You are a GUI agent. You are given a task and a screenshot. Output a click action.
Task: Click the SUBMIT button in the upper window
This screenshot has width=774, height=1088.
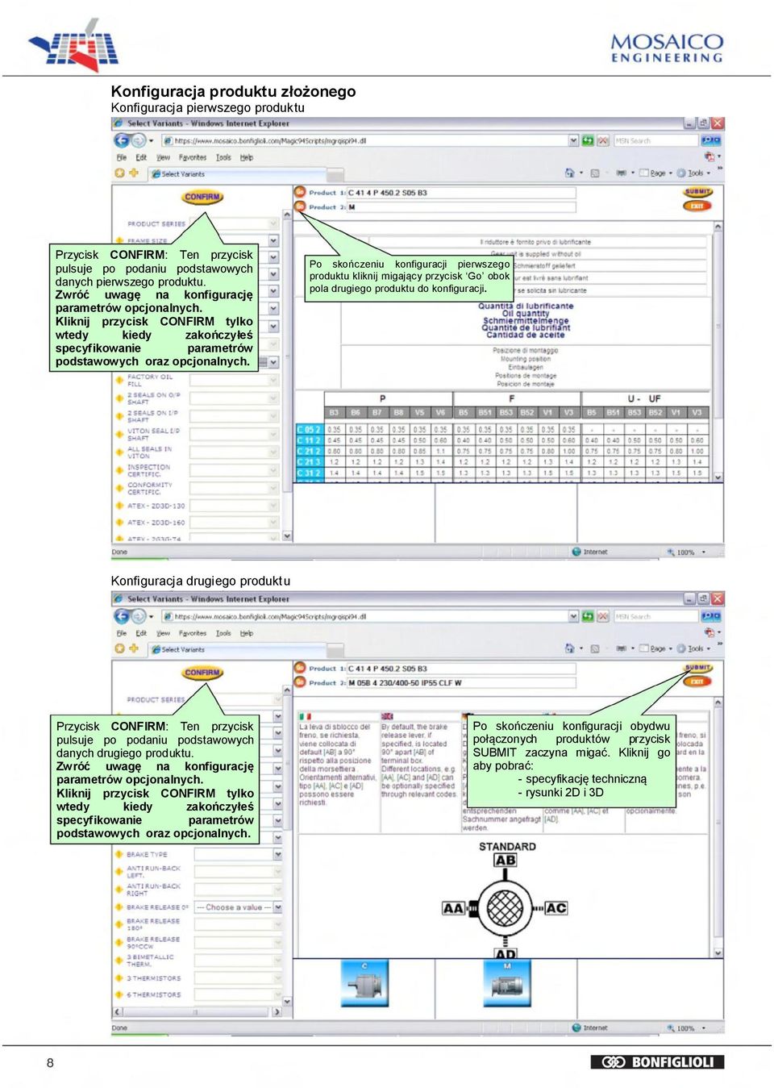[x=698, y=192]
